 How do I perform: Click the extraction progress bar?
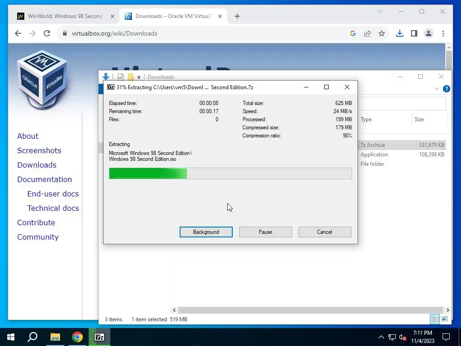point(230,173)
